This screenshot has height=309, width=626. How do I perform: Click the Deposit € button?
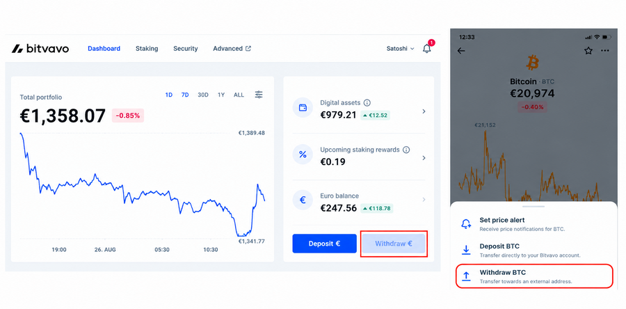click(324, 244)
